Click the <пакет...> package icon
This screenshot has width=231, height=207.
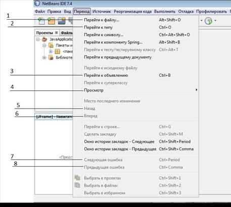tap(57, 51)
